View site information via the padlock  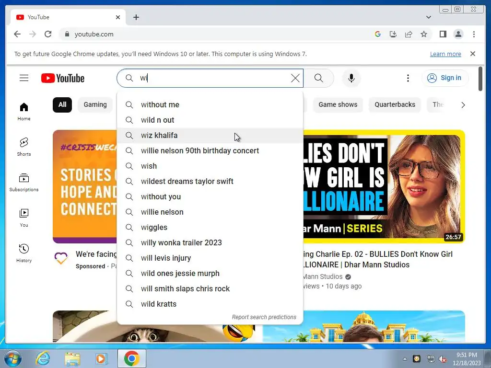click(67, 34)
